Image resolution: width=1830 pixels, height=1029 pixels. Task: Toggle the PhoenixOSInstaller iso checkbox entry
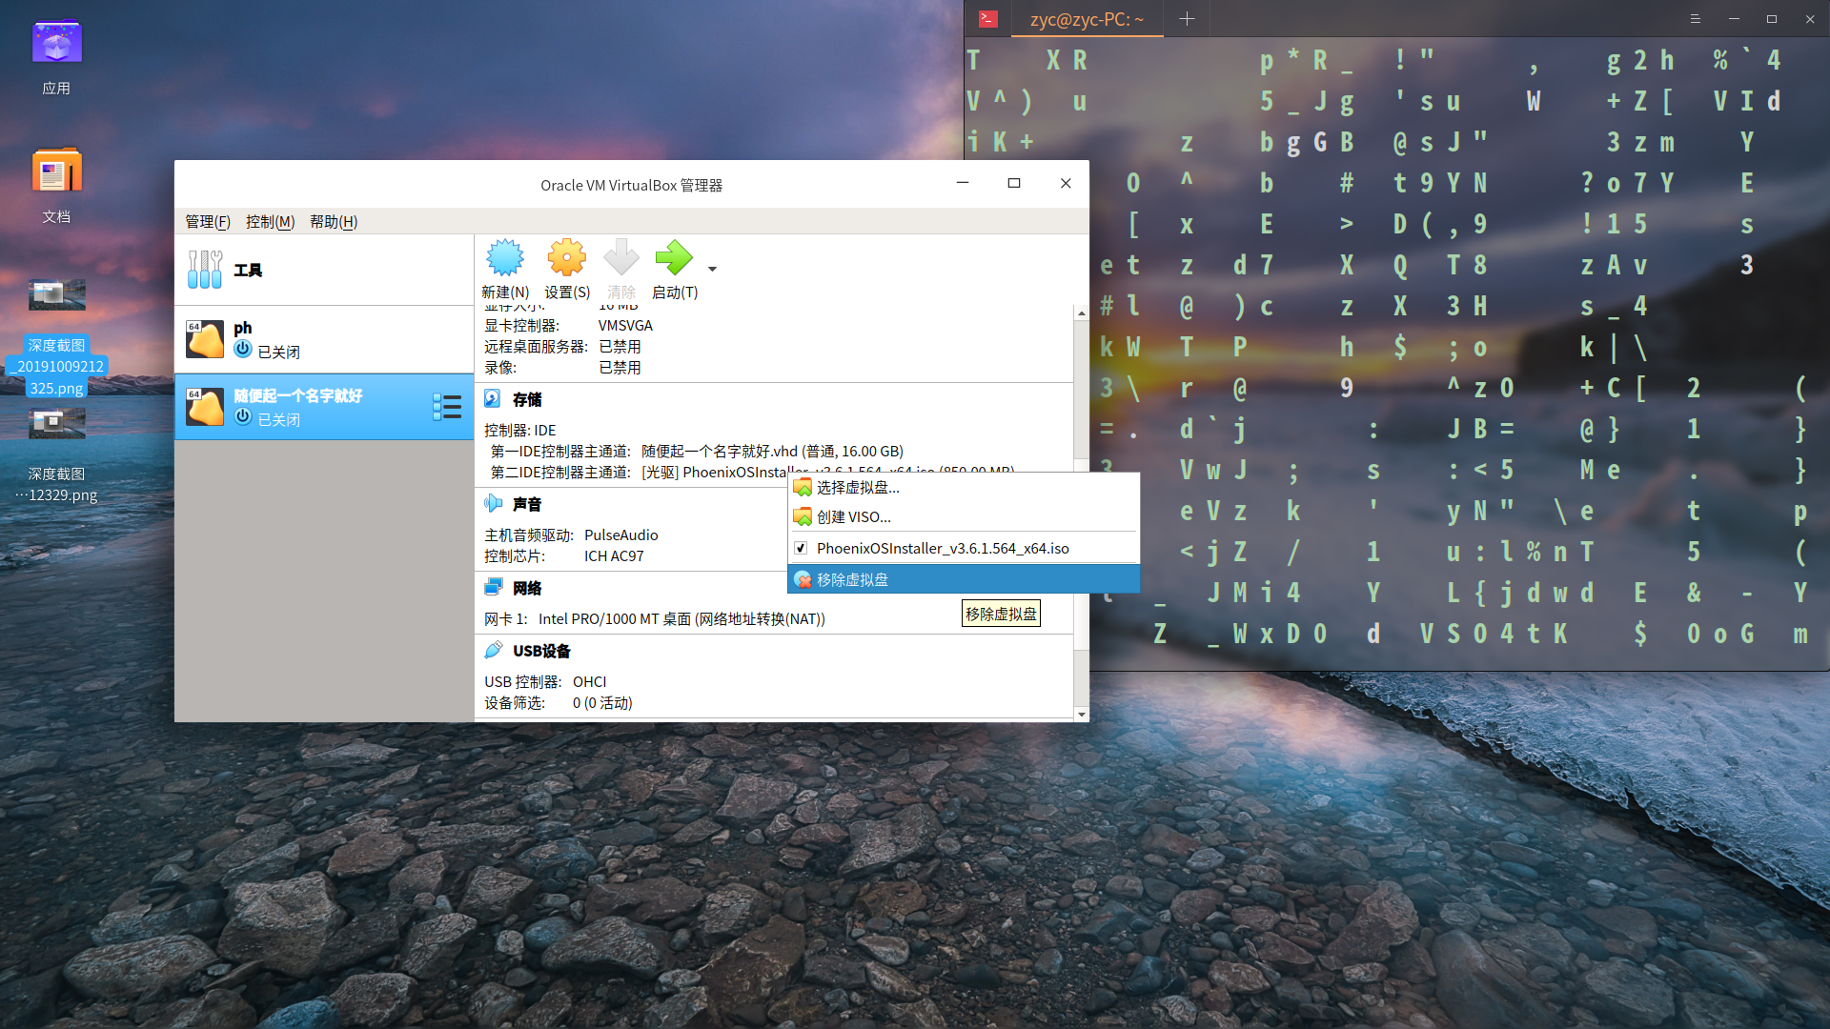[964, 548]
